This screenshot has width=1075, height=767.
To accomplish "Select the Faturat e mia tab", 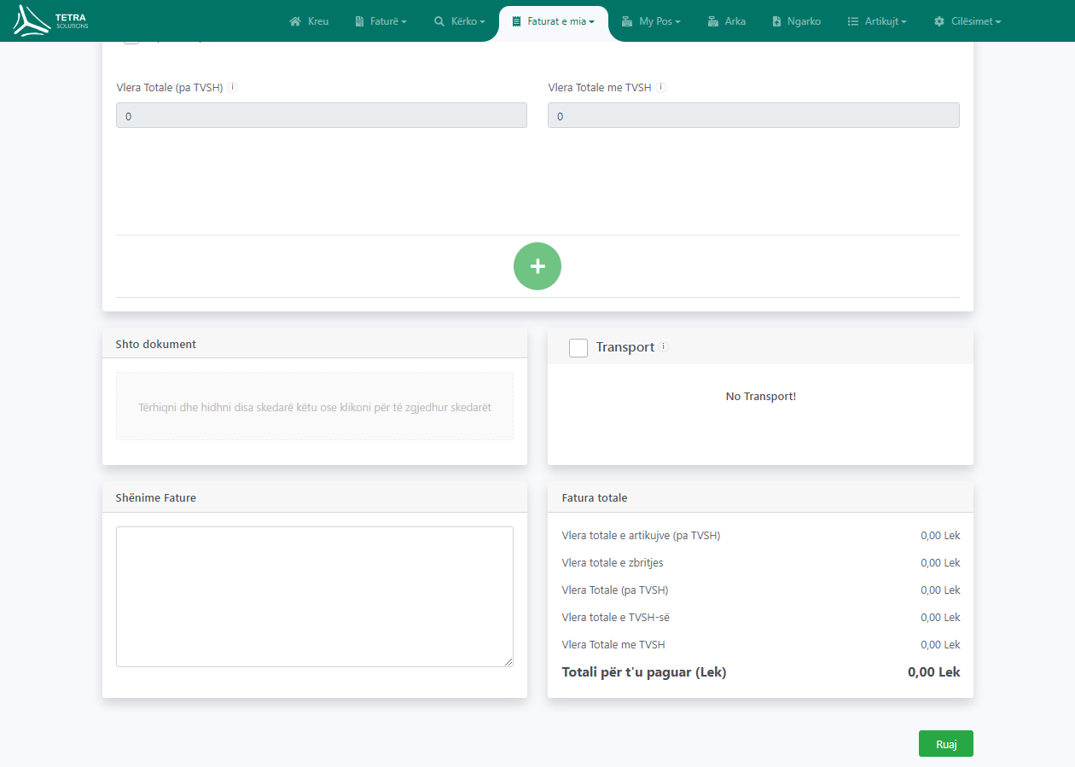I will [x=554, y=21].
